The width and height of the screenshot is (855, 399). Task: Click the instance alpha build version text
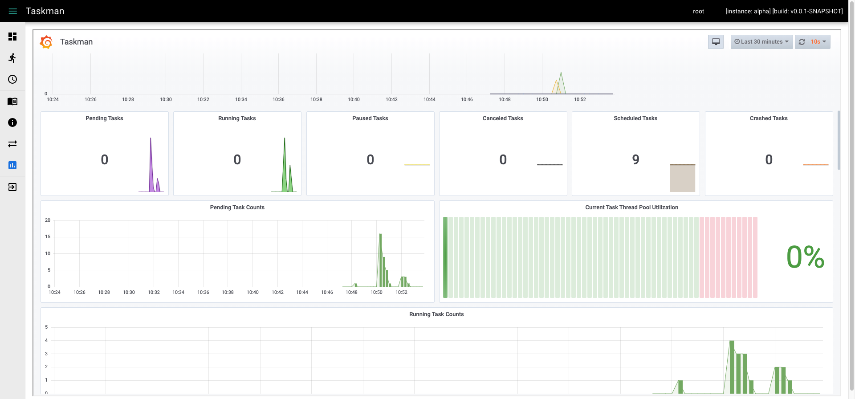click(784, 11)
